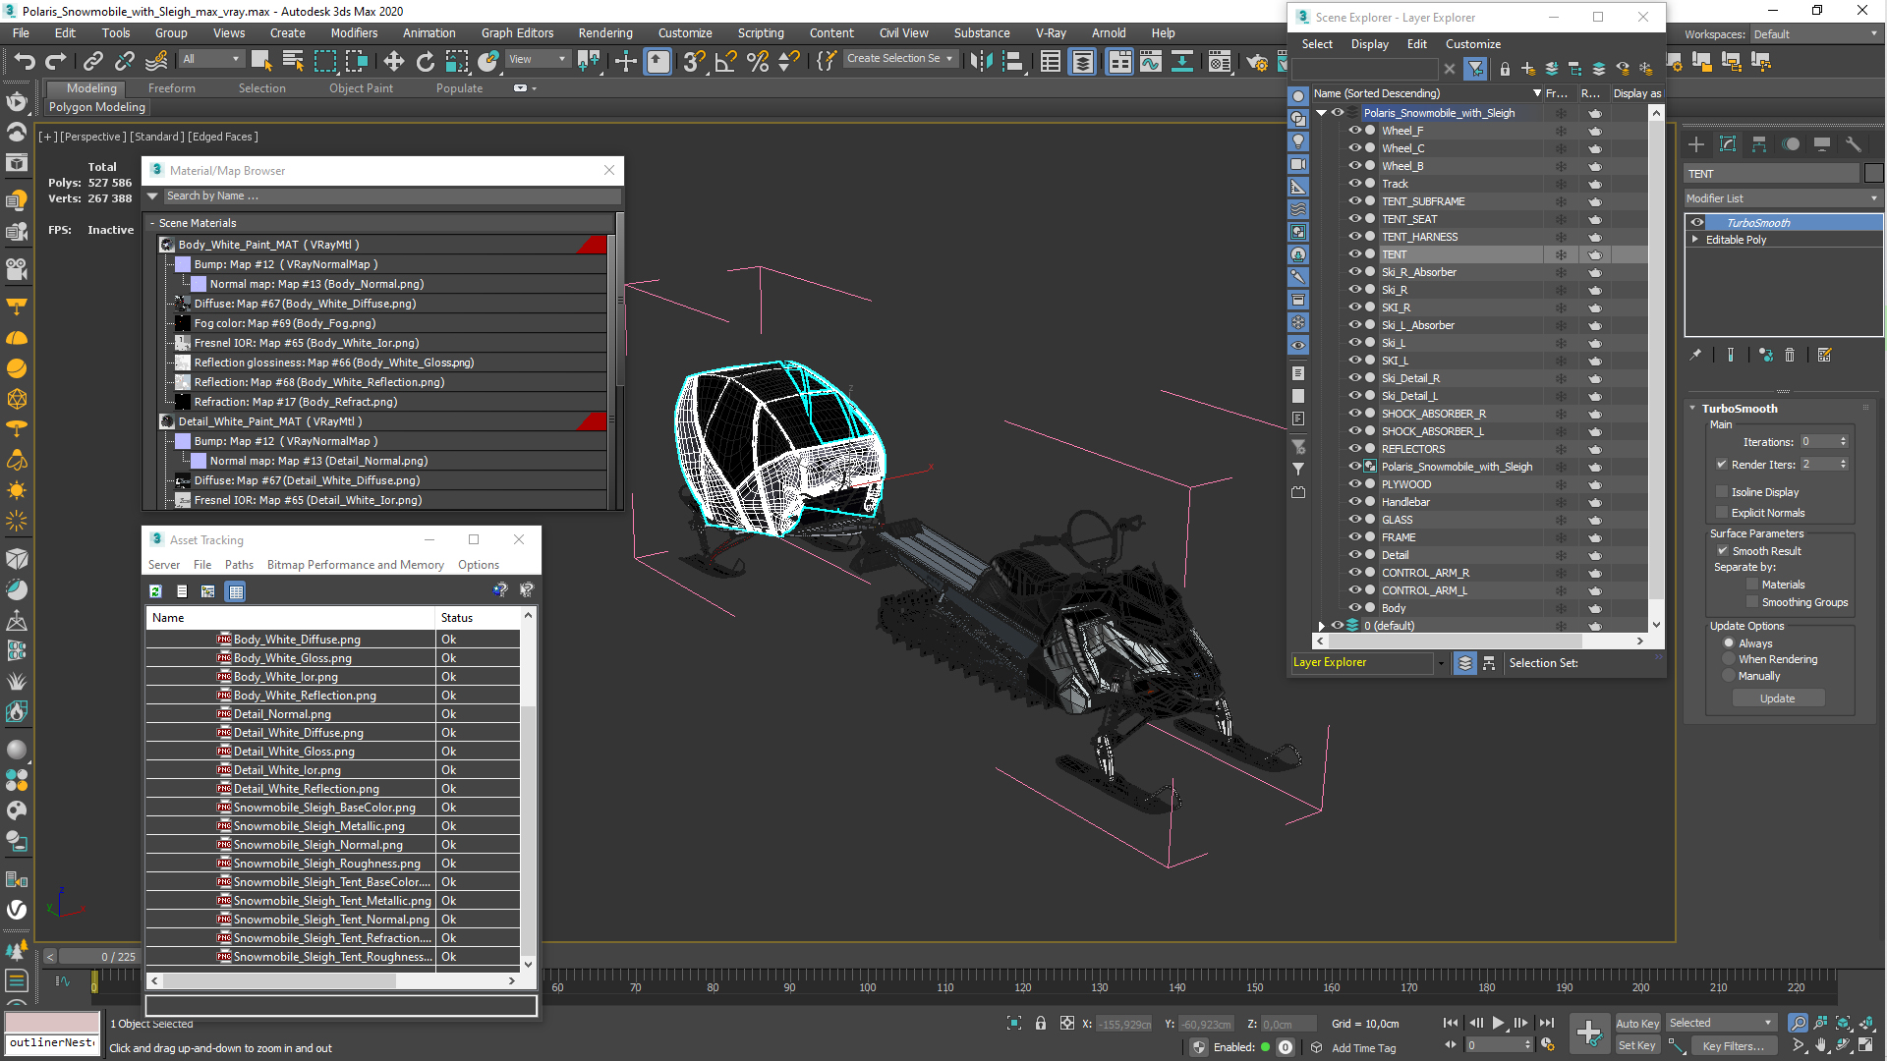Enable the Explicit Normals checkbox
Image resolution: width=1887 pixels, height=1061 pixels.
(x=1722, y=513)
